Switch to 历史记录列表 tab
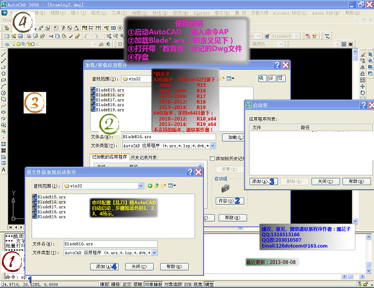This screenshot has height=288, width=374. (x=144, y=157)
